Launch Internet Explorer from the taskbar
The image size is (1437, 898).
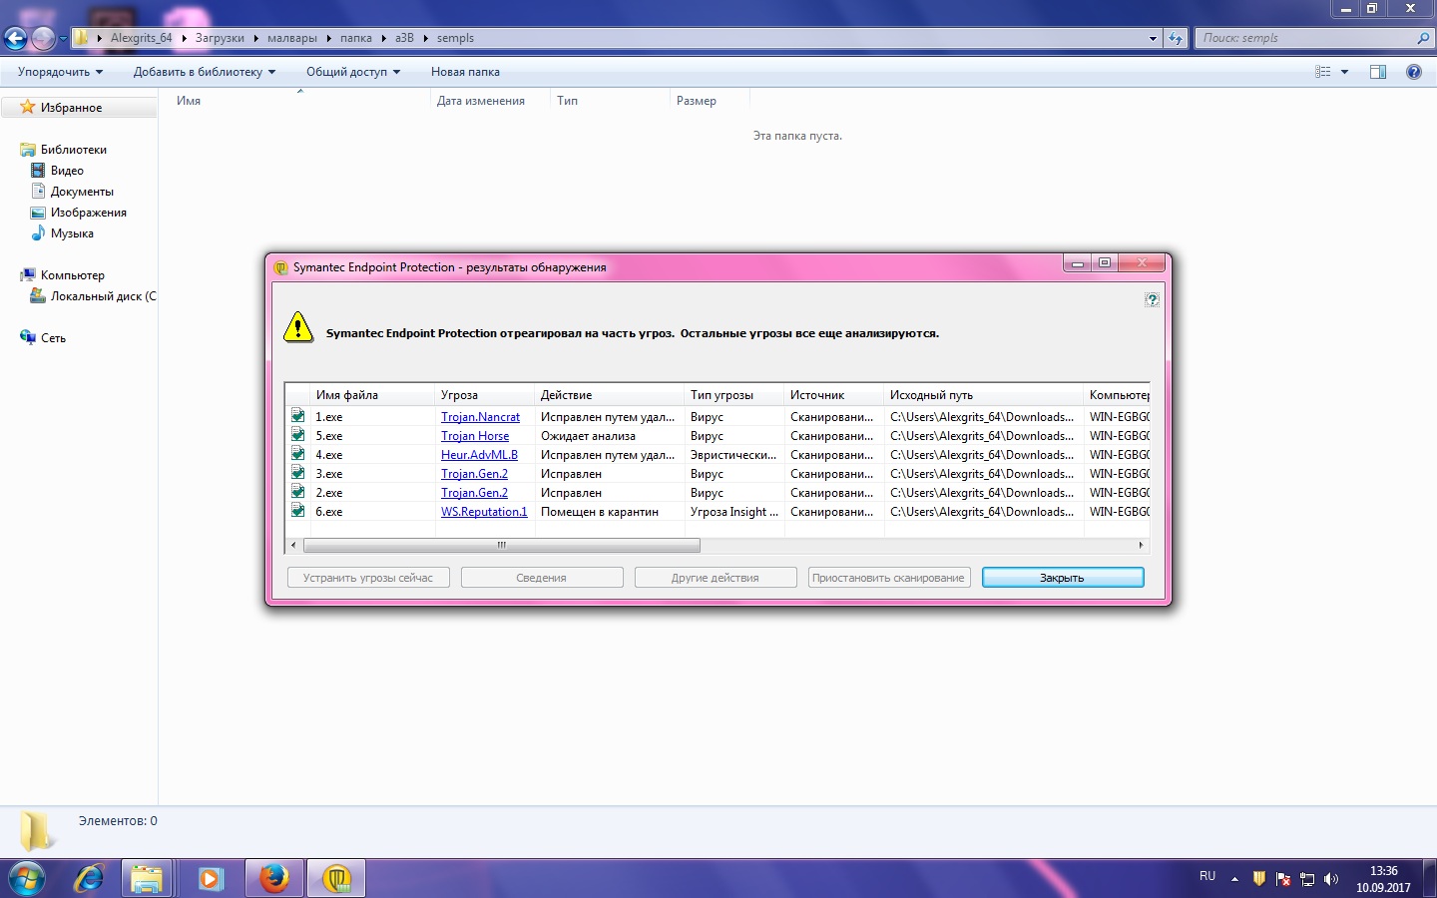pos(89,878)
